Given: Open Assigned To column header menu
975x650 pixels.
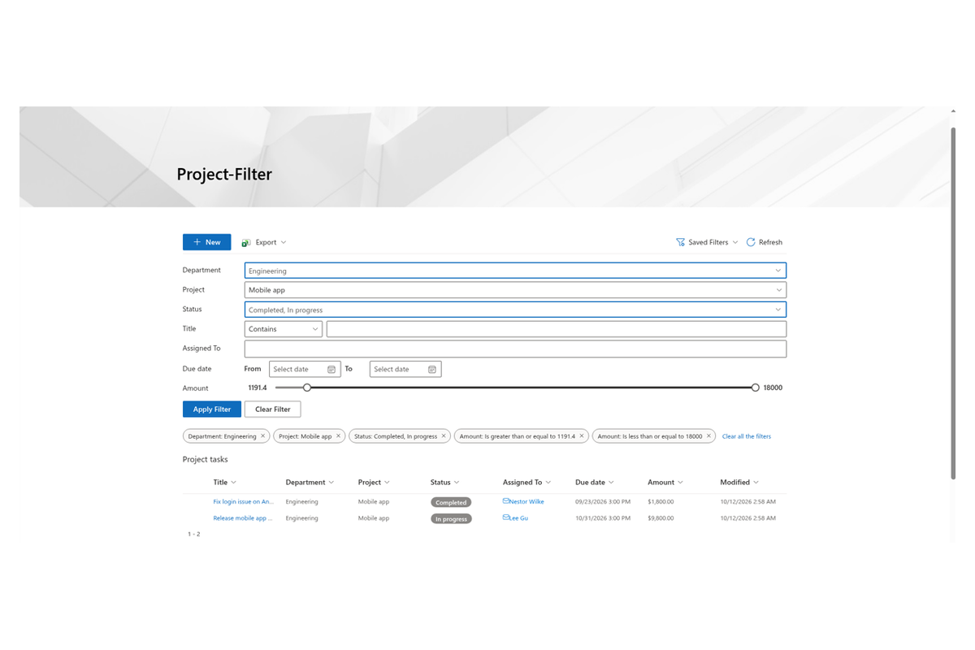Looking at the screenshot, I should click(527, 483).
